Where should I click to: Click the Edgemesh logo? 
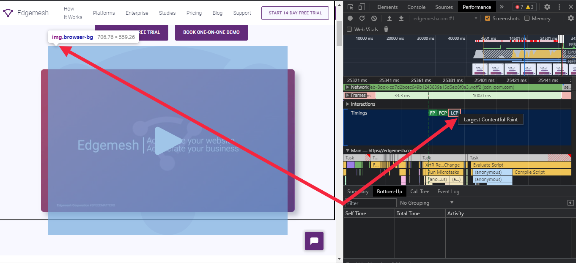26,13
